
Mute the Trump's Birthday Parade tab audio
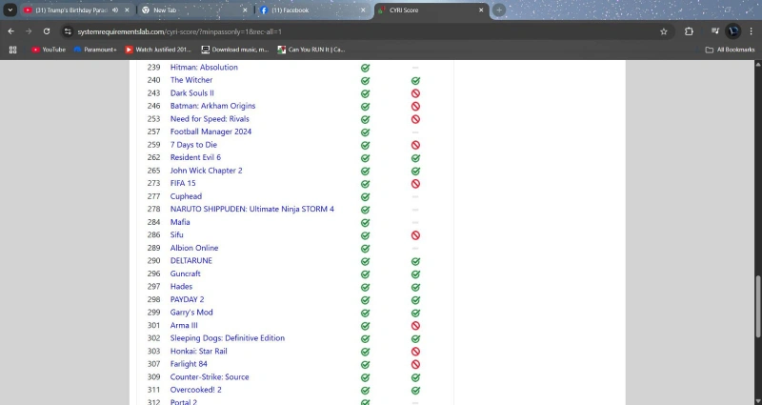[x=115, y=10]
